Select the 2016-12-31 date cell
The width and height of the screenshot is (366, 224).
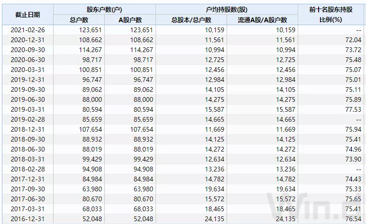coord(27,219)
